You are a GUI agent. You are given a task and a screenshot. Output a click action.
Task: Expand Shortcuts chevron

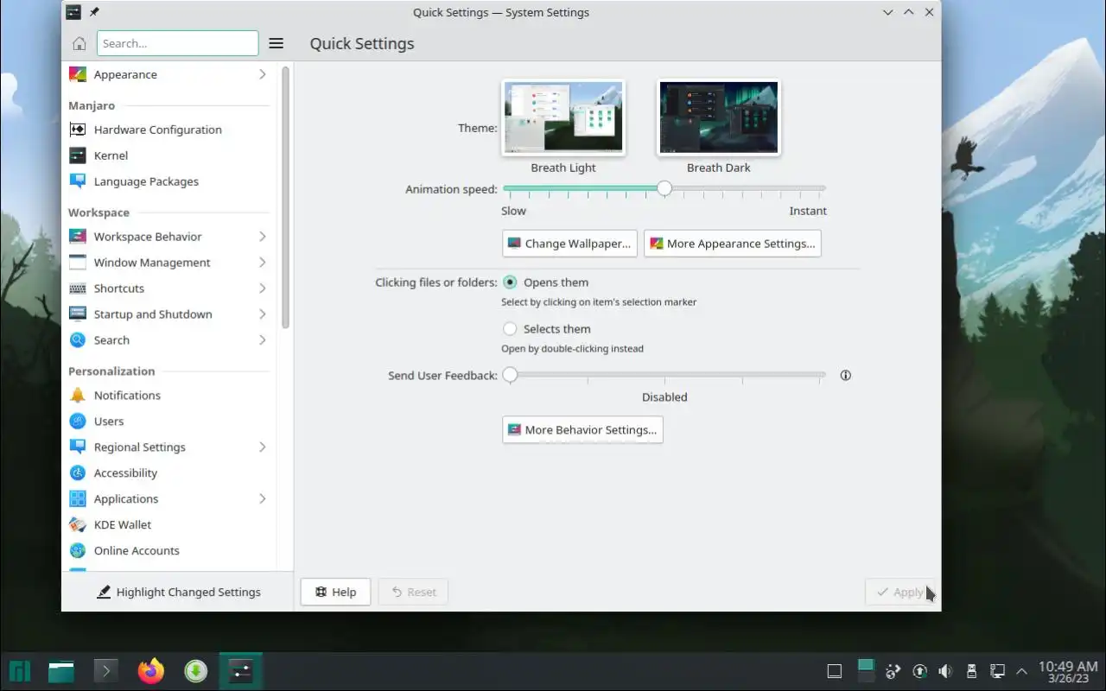pos(262,288)
